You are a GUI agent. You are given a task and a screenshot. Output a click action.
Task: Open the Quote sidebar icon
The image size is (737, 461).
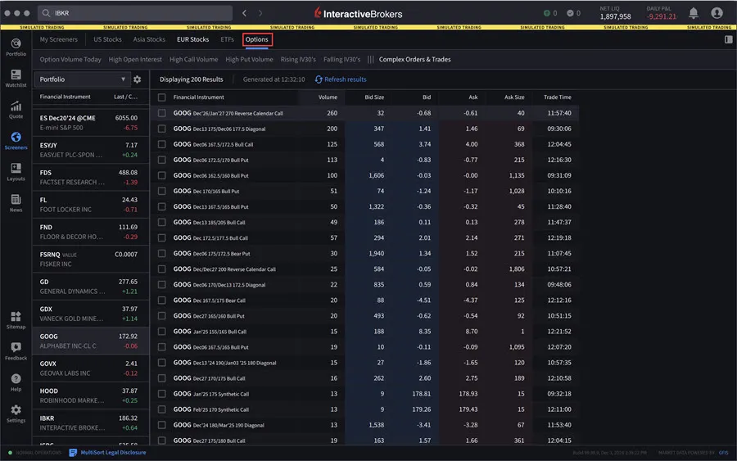coord(16,106)
